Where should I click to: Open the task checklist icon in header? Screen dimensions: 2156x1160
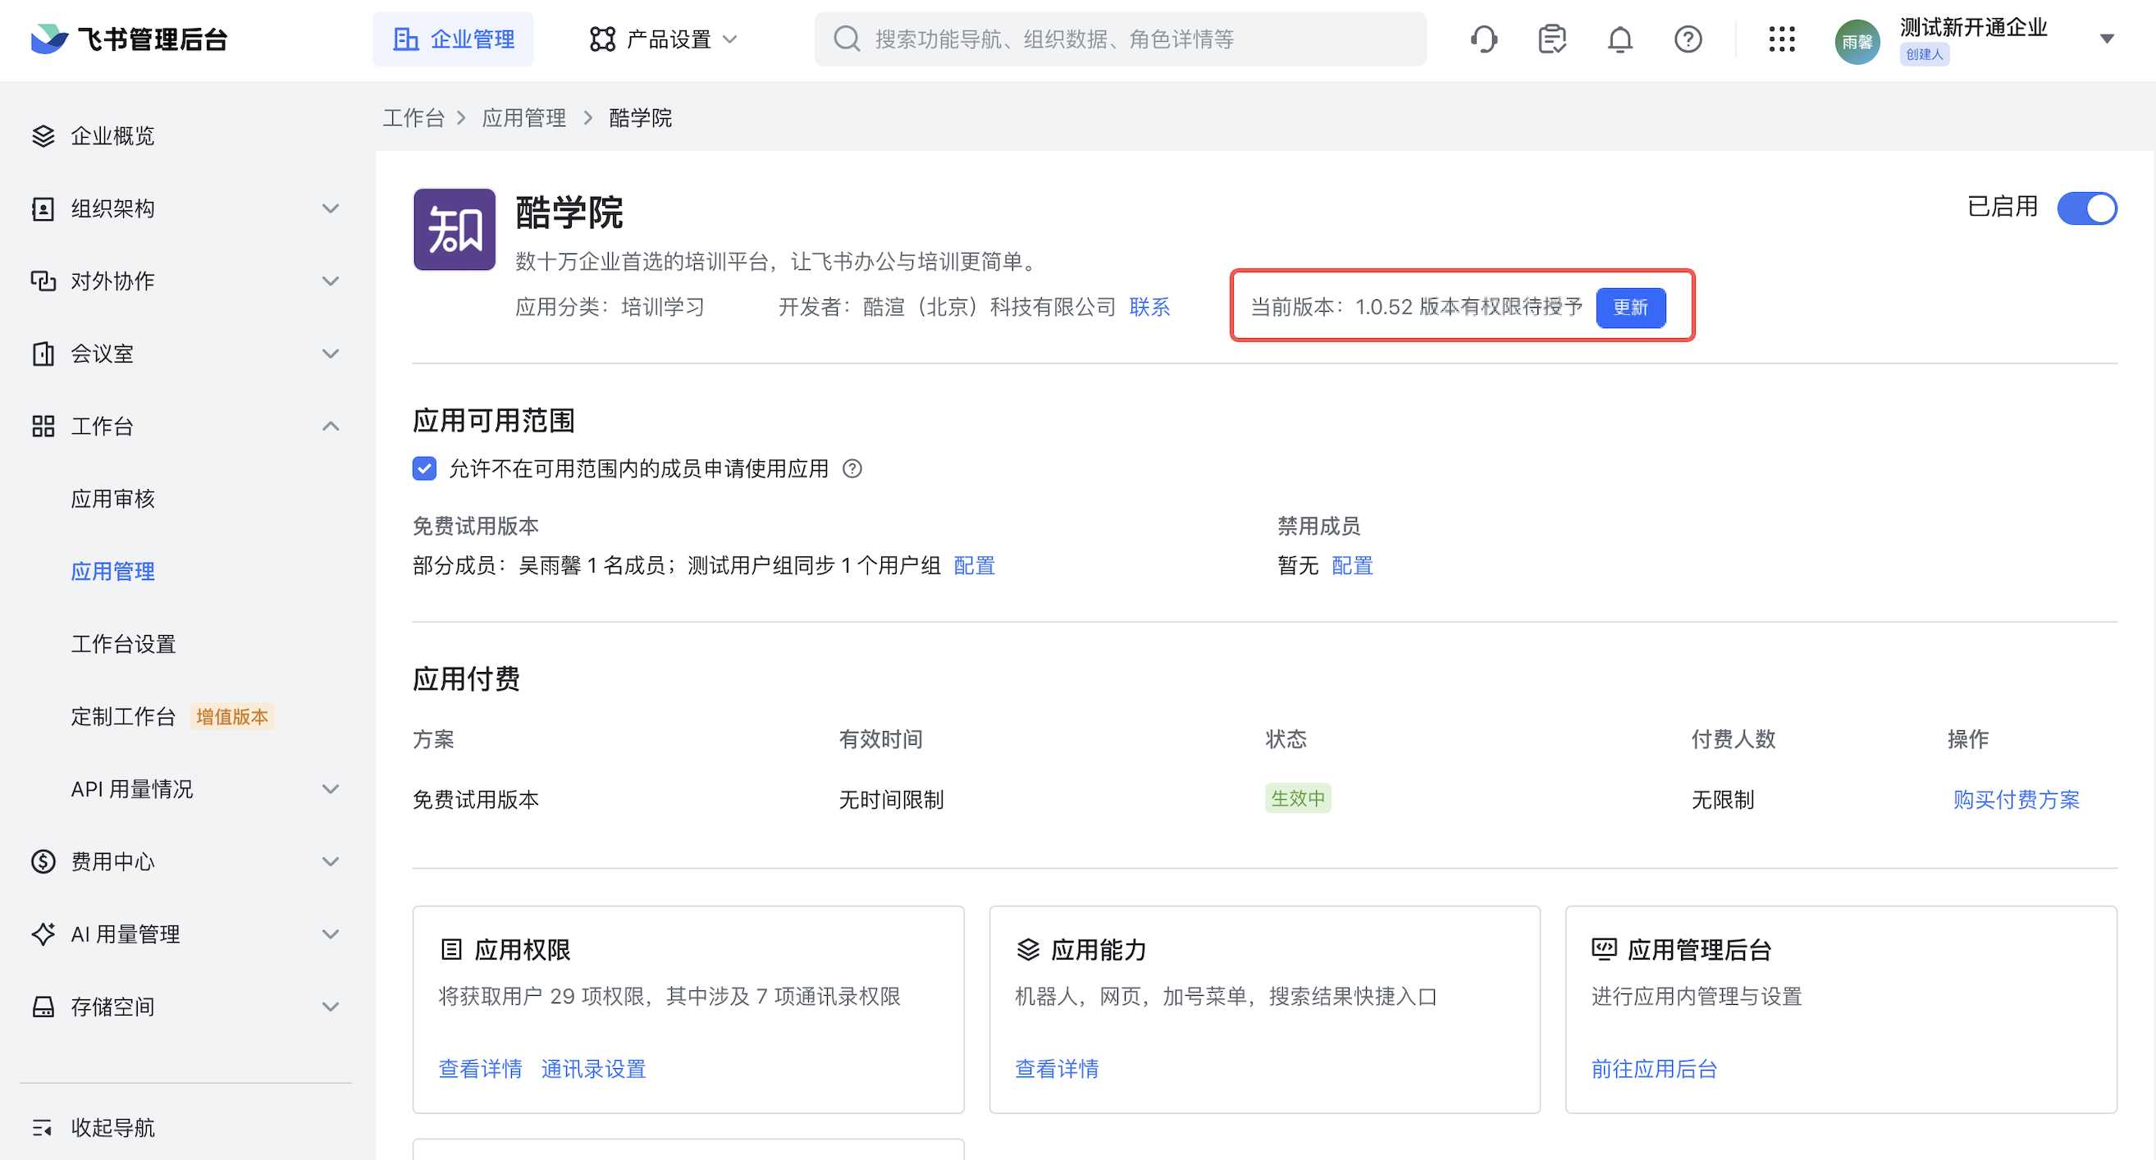click(x=1552, y=39)
